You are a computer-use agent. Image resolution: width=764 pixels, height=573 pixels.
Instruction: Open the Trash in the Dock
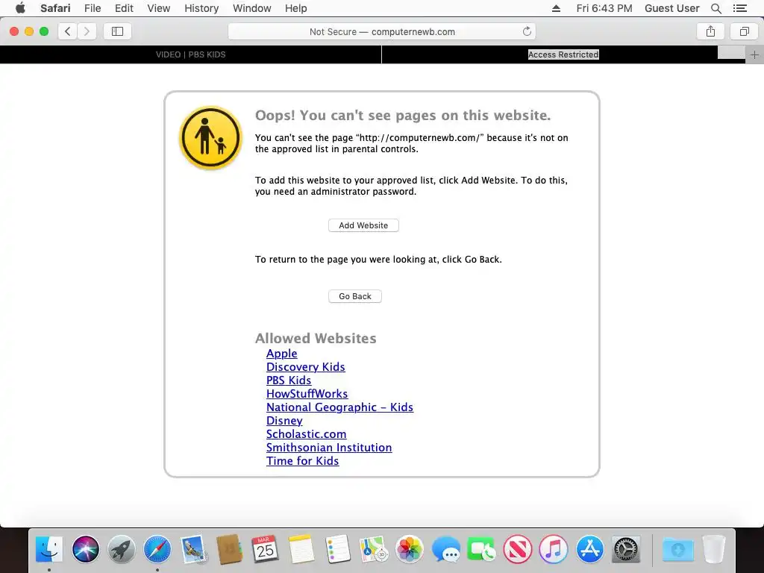pos(714,549)
